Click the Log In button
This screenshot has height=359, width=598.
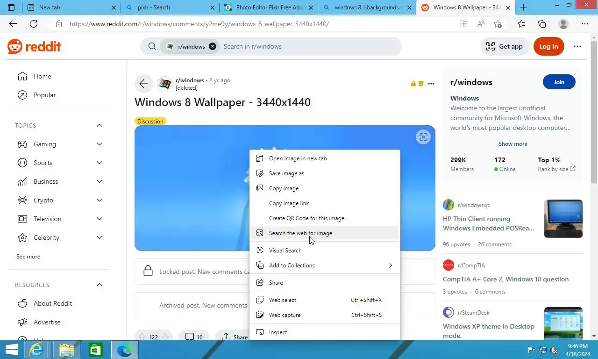coord(548,46)
